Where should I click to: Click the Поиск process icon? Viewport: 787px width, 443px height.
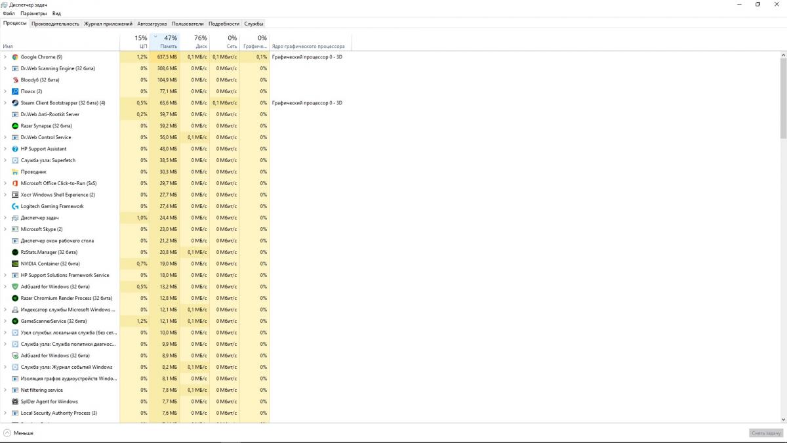(15, 91)
